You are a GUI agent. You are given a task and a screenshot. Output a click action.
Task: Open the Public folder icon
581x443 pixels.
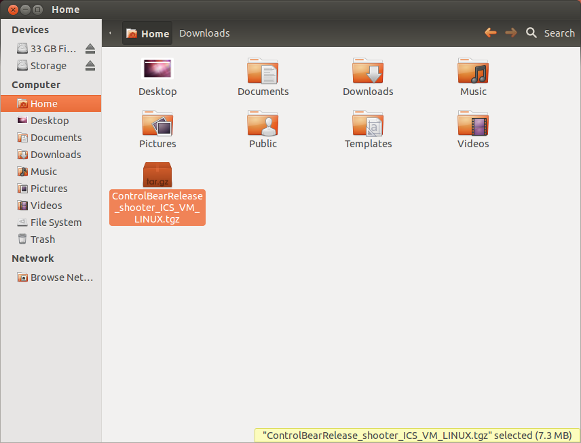click(x=263, y=123)
